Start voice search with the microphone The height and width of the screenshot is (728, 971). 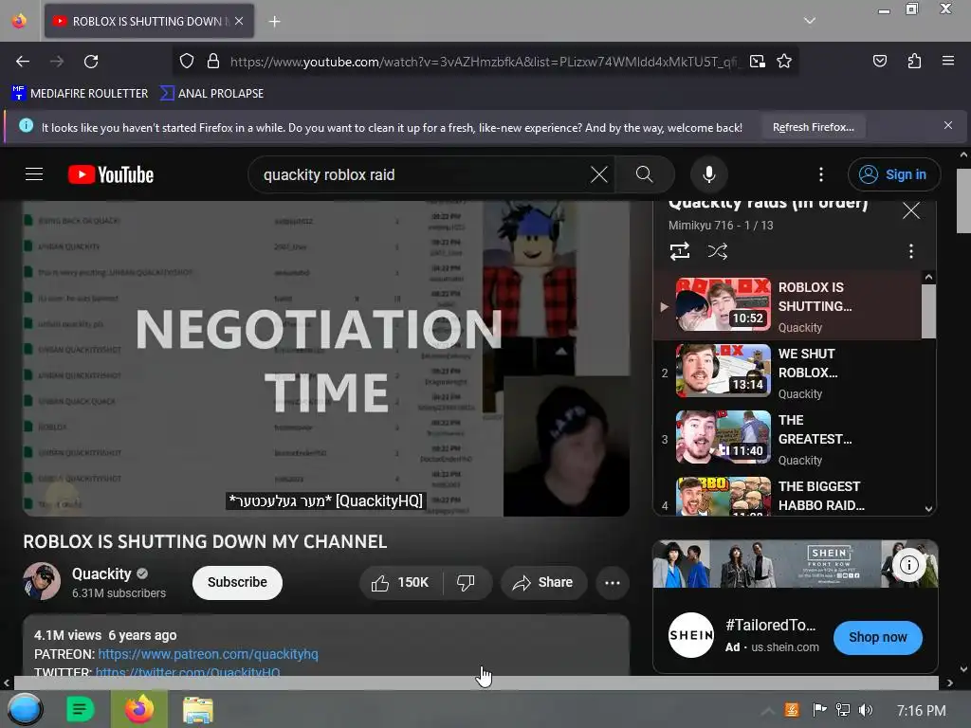click(x=709, y=174)
